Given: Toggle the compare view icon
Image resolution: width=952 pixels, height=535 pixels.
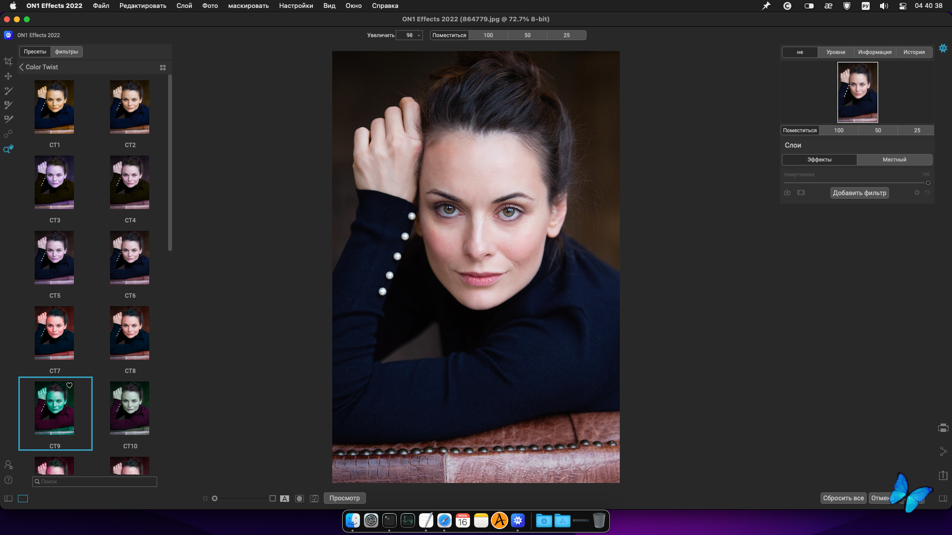Looking at the screenshot, I should tap(314, 498).
